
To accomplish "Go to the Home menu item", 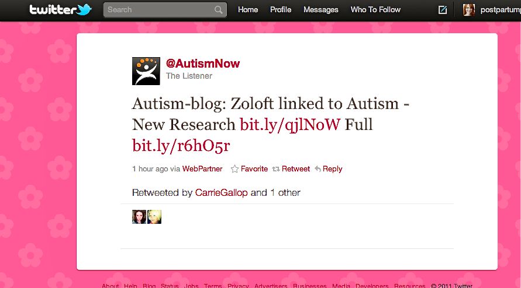I will click(248, 10).
